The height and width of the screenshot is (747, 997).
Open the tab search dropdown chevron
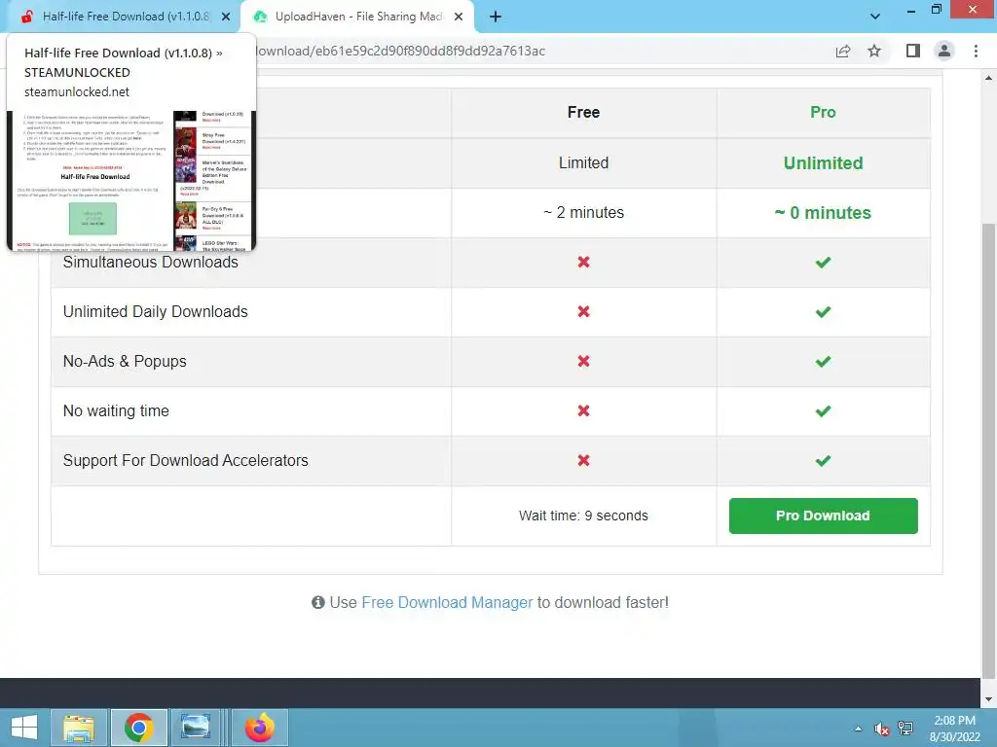pos(875,17)
